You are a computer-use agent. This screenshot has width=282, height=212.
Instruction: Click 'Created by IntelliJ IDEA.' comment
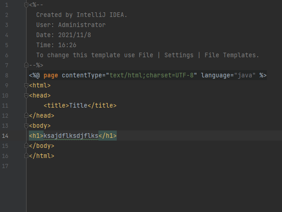pyautogui.click(x=81, y=15)
